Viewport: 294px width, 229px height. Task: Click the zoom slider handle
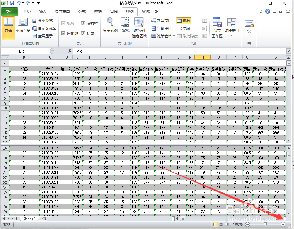point(265,224)
